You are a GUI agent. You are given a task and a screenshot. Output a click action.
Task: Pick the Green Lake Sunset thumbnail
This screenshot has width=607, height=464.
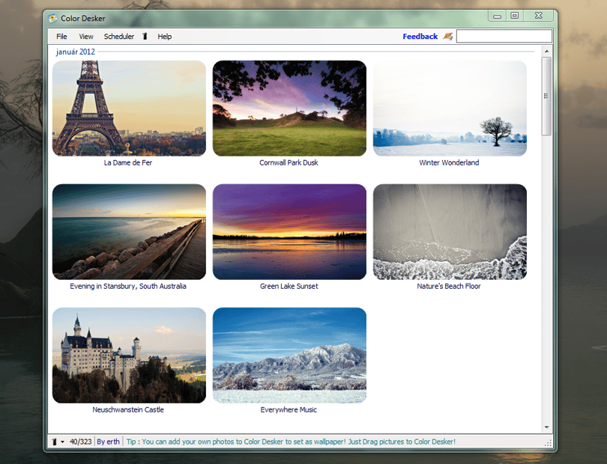289,231
